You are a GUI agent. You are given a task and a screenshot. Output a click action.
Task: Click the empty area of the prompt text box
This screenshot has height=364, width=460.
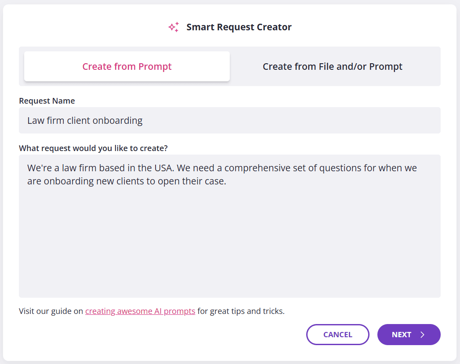click(x=229, y=246)
